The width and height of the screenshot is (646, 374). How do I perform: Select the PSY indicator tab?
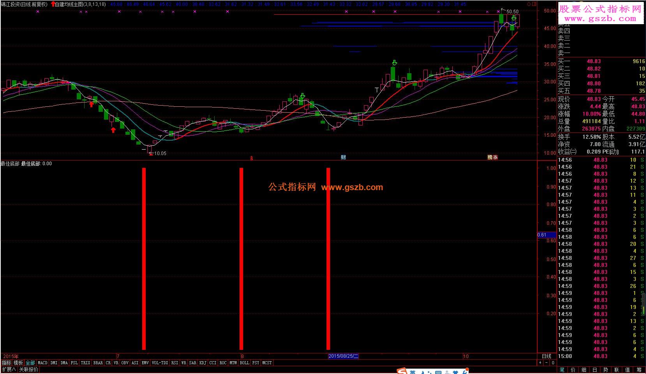256,363
